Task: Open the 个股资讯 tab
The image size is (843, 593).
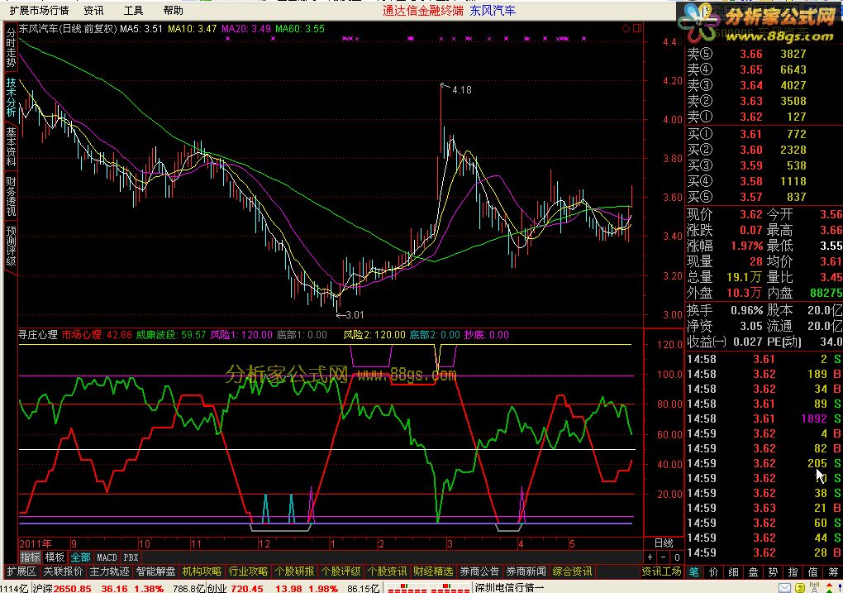Action: point(387,571)
